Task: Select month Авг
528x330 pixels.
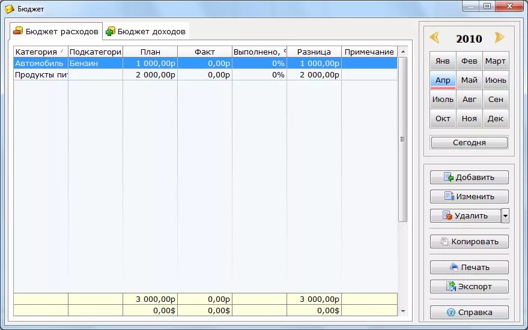Action: click(469, 99)
